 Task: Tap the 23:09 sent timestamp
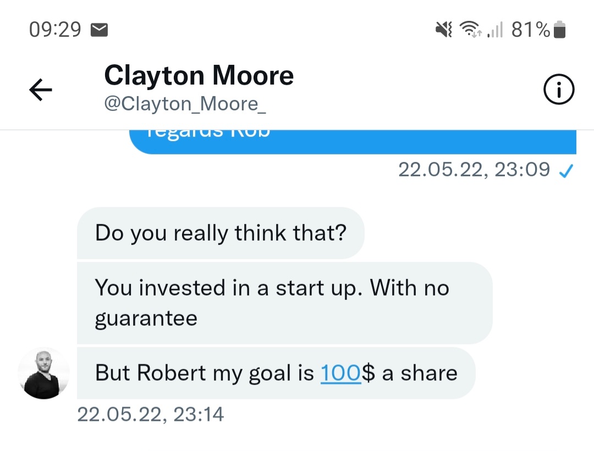tap(474, 170)
